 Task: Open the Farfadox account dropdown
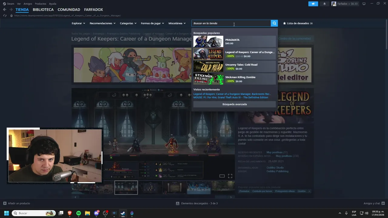pos(347,4)
